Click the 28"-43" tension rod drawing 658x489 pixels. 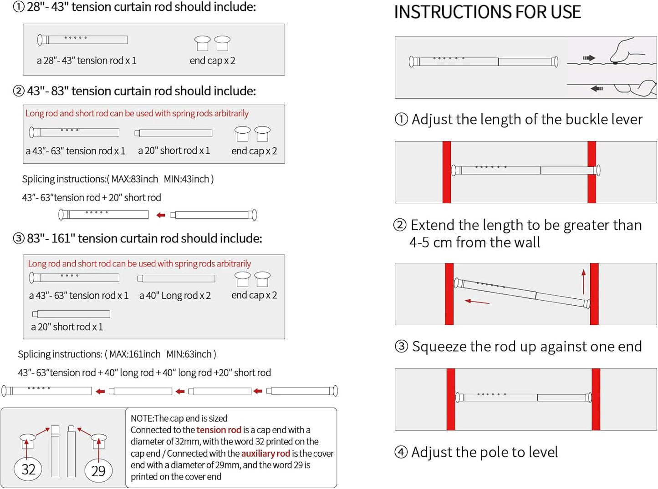pyautogui.click(x=82, y=40)
